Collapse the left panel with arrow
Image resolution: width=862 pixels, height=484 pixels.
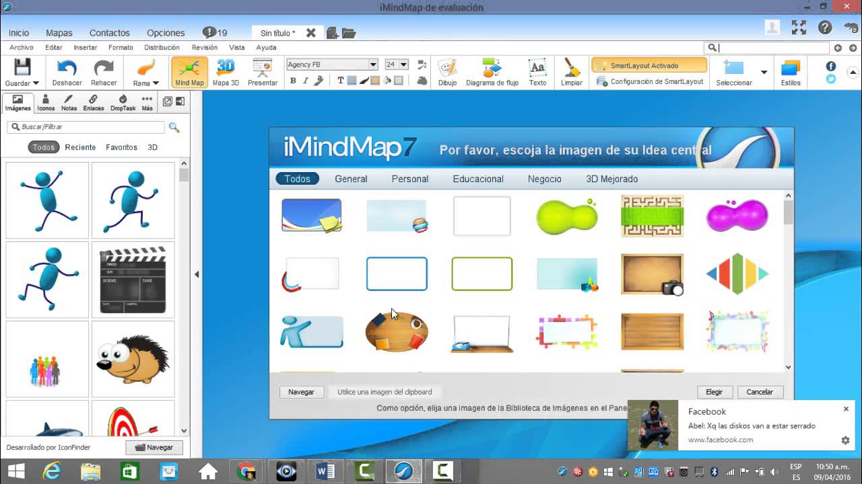pyautogui.click(x=197, y=274)
